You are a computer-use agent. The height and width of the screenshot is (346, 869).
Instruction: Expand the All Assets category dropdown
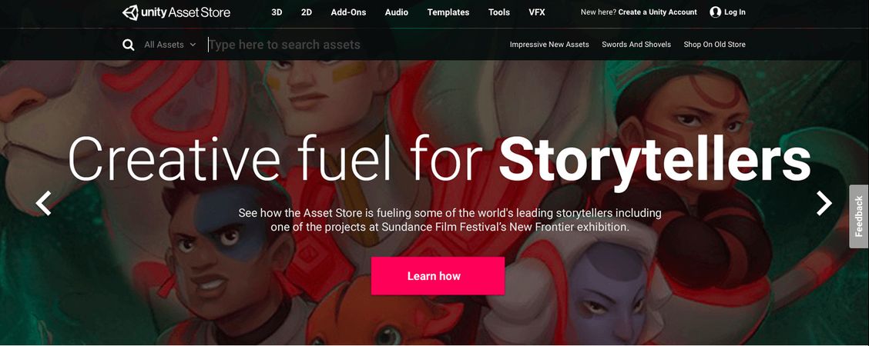click(x=170, y=45)
